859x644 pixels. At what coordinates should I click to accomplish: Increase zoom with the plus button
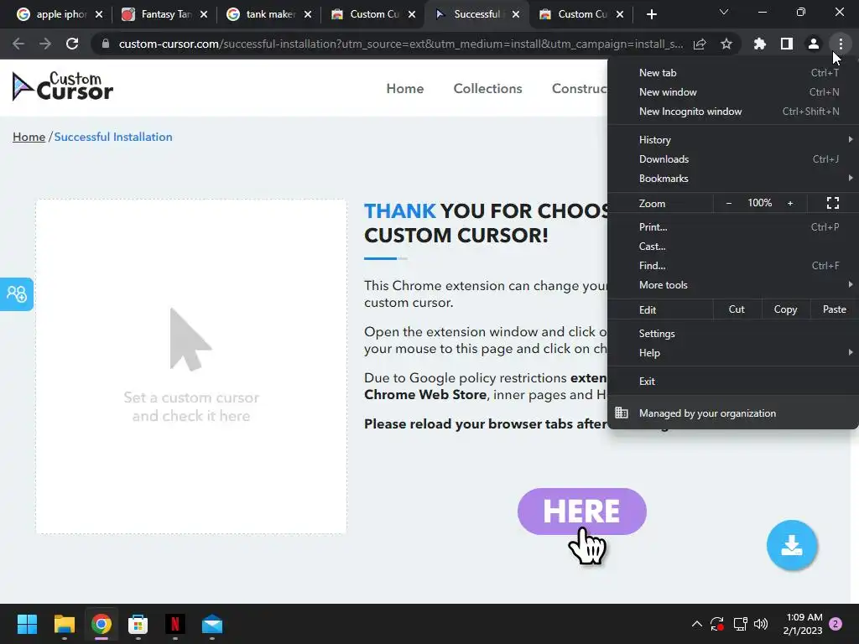click(790, 203)
